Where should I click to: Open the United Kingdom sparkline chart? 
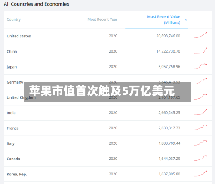click(201, 97)
